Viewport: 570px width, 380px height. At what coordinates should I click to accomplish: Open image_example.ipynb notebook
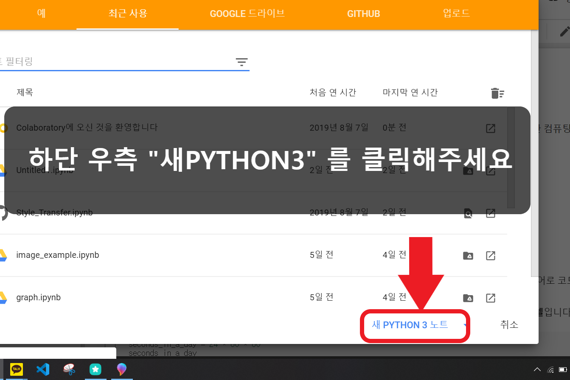tap(58, 255)
